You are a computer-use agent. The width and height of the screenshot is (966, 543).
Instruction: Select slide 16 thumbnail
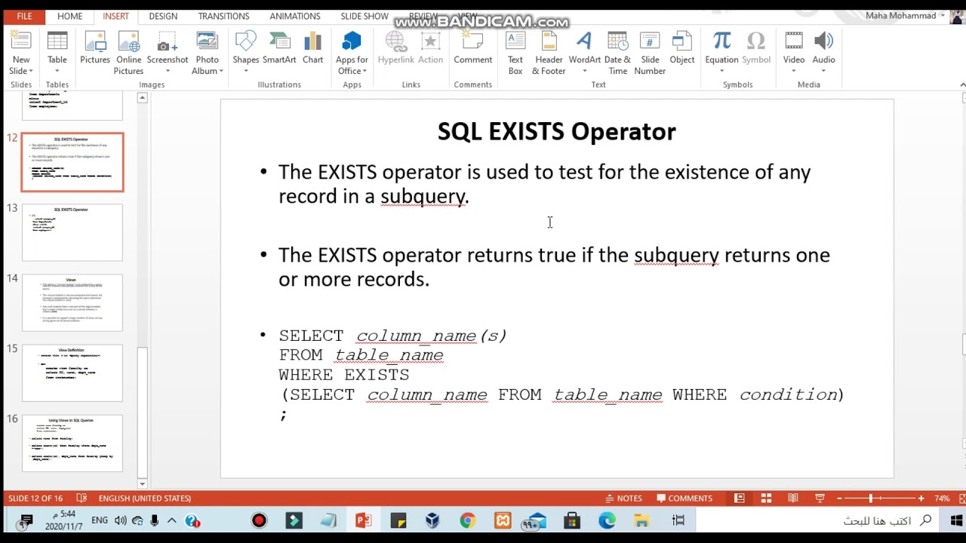(72, 443)
